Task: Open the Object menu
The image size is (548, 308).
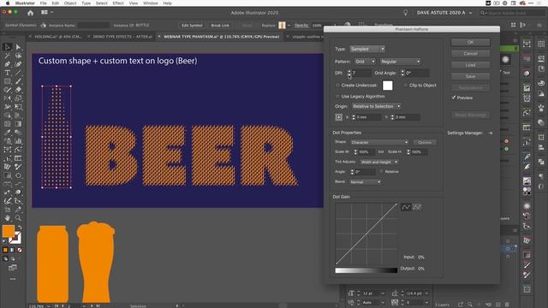Action: 70,3
